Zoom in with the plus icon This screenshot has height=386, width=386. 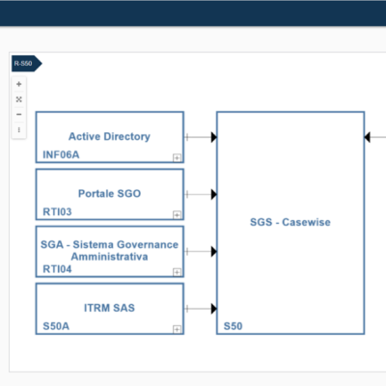19,84
